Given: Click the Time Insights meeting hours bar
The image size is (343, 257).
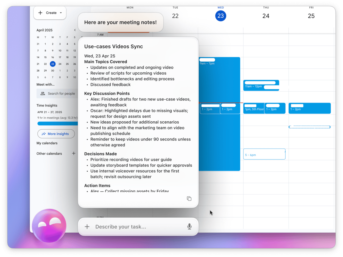Looking at the screenshot, I should (x=57, y=123).
